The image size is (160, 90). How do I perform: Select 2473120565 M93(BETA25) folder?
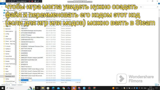click(28, 33)
